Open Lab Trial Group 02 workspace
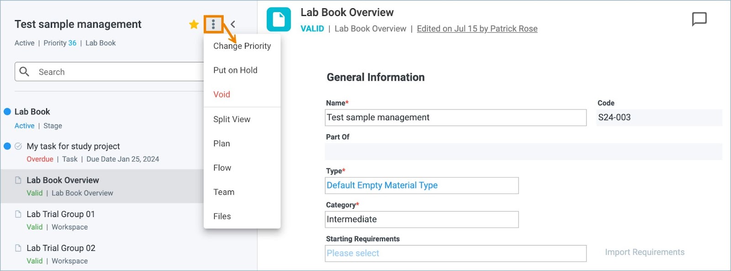The width and height of the screenshot is (731, 271). 61,248
